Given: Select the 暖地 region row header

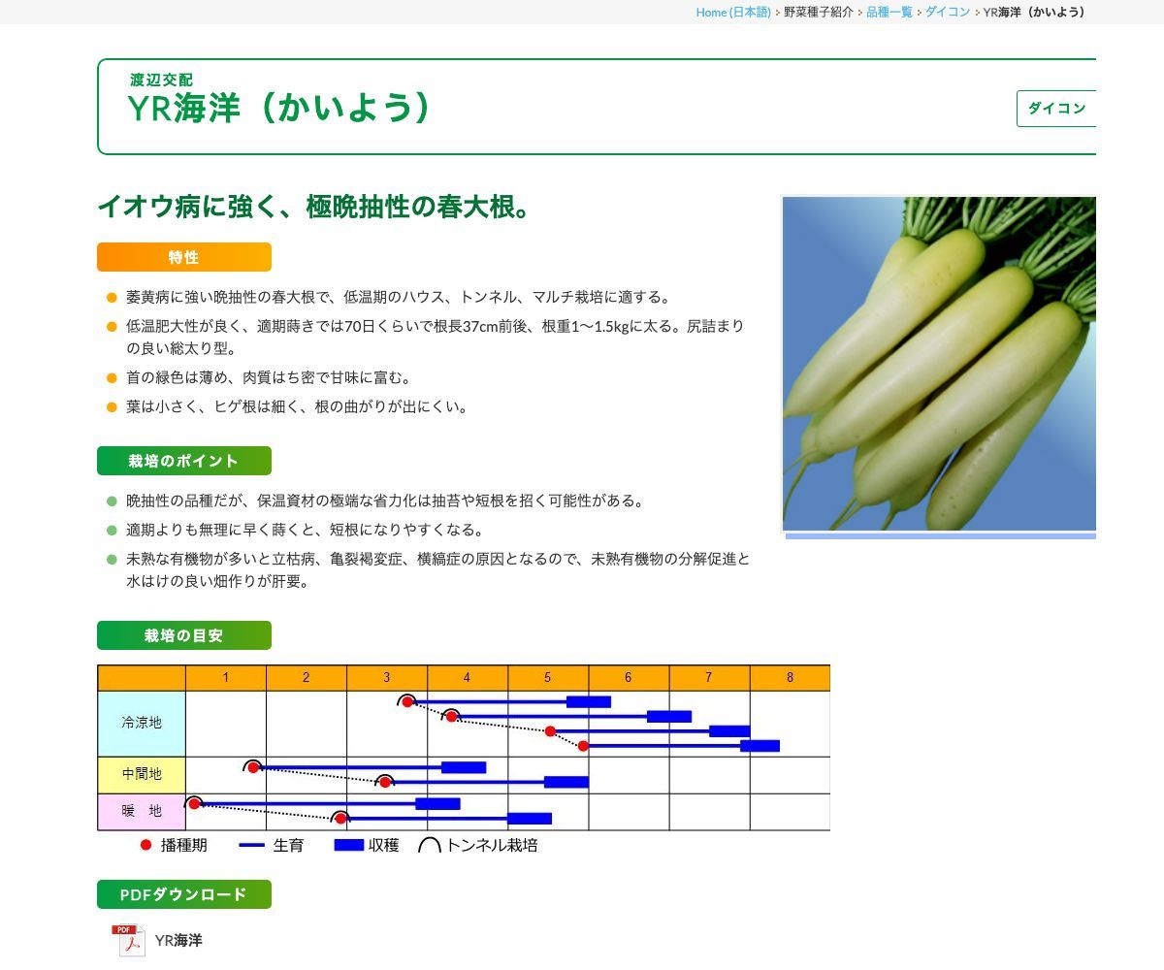Looking at the screenshot, I should (141, 812).
